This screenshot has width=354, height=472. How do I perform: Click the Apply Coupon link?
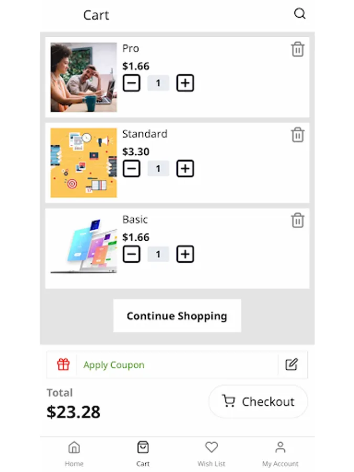pos(114,365)
